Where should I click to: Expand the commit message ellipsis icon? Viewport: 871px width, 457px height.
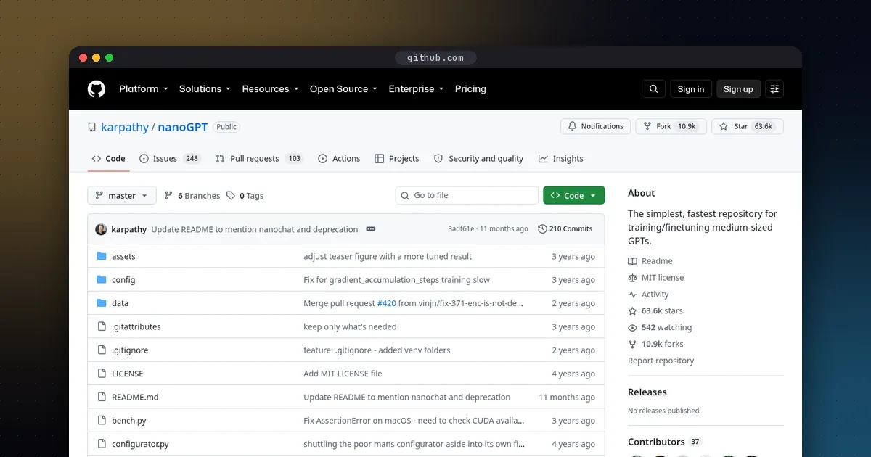(371, 229)
